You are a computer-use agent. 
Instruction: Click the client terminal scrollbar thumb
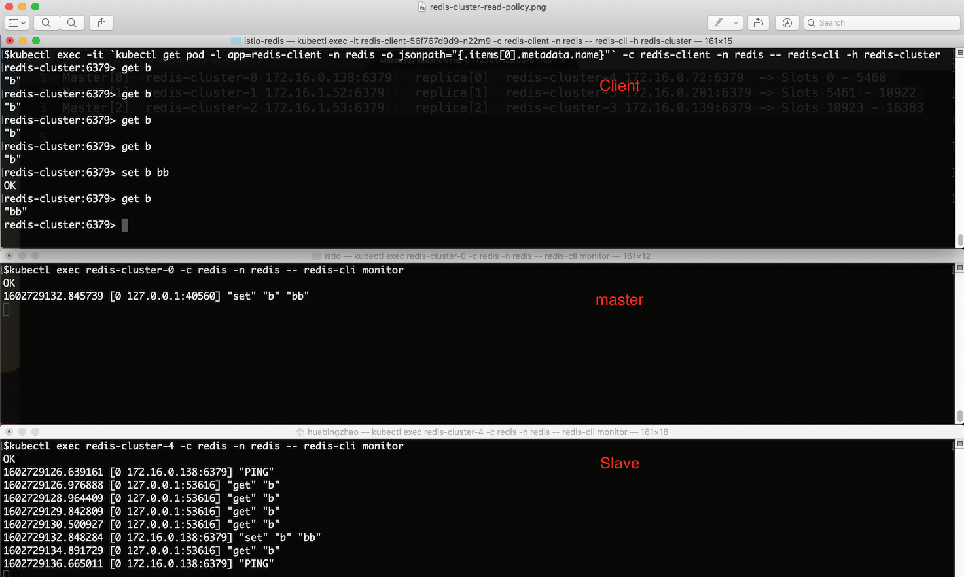coord(960,240)
